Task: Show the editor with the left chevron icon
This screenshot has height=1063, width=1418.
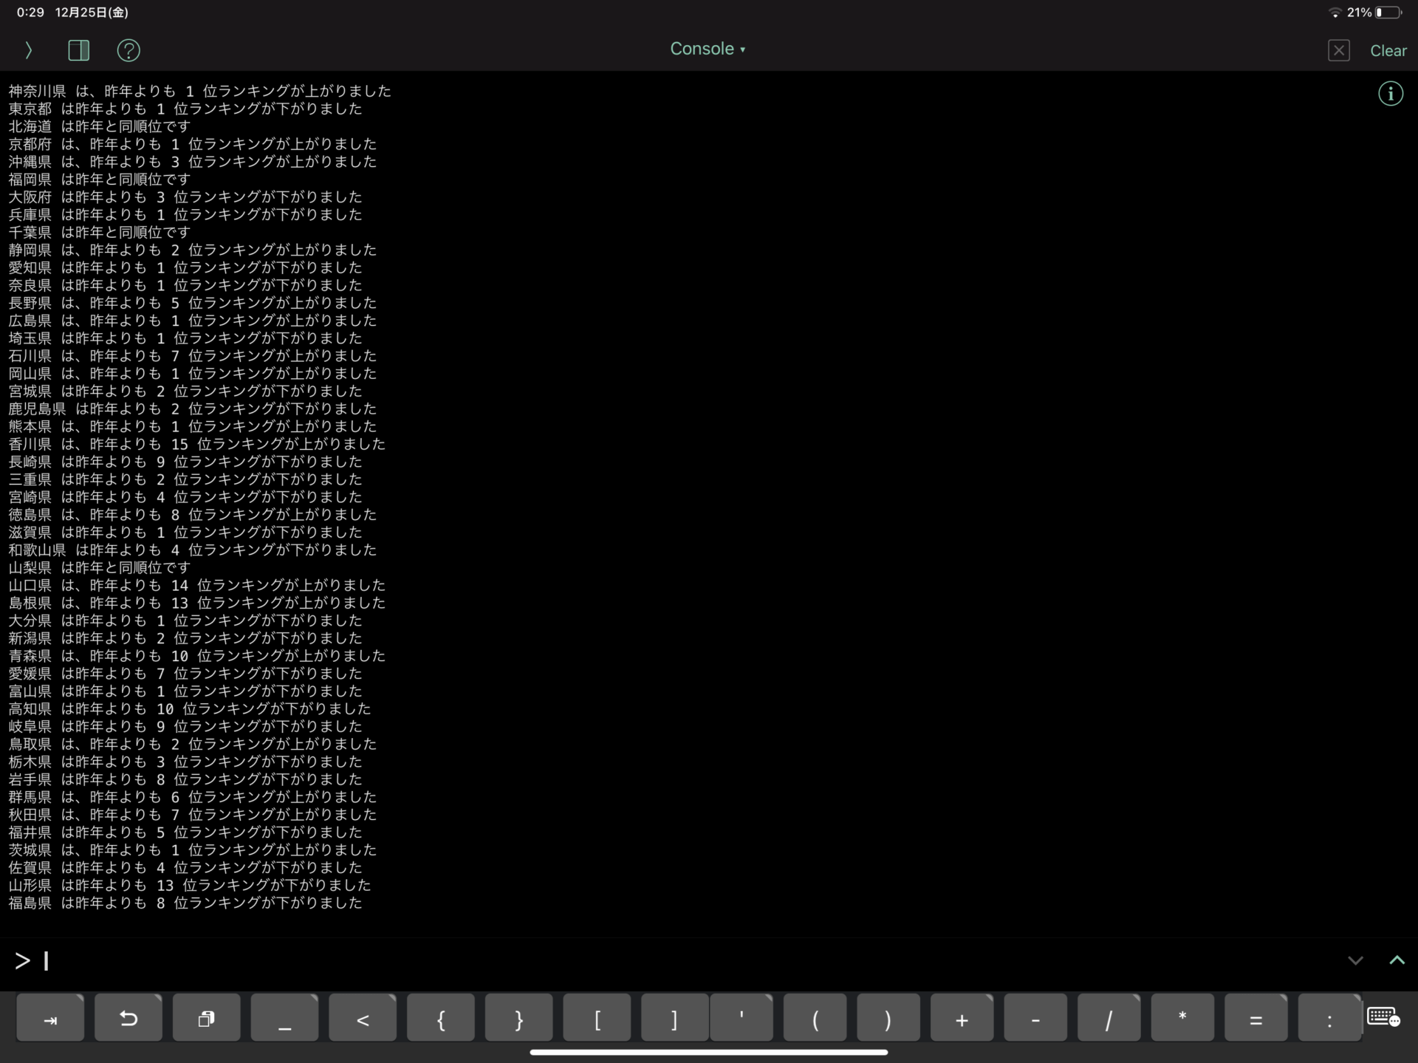Action: click(28, 50)
